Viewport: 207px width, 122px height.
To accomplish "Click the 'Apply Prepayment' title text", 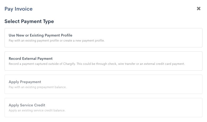I will coord(25,82).
